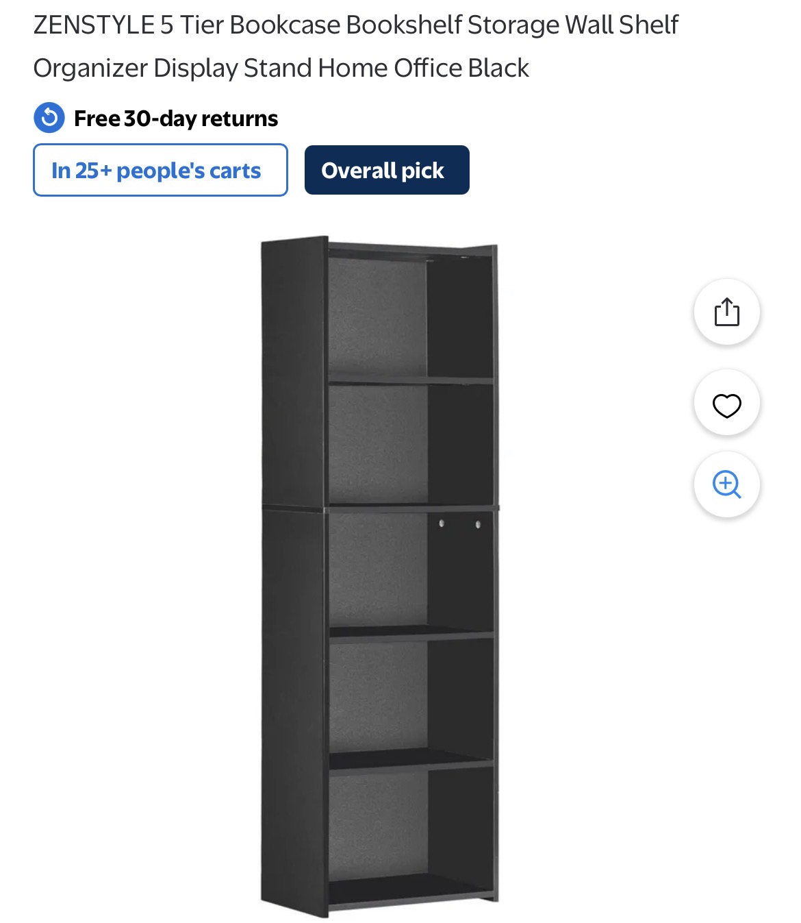The height and width of the screenshot is (923, 801).
Task: Click the right peg hole on bookcase
Action: 478,524
